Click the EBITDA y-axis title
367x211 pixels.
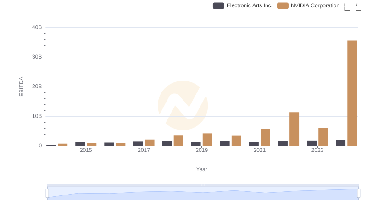[x=21, y=87]
